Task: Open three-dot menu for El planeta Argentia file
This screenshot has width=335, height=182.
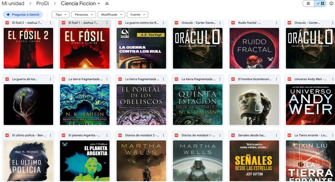Action: tap(107, 135)
